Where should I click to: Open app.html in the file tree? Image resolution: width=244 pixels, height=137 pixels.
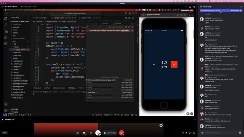(x=18, y=55)
